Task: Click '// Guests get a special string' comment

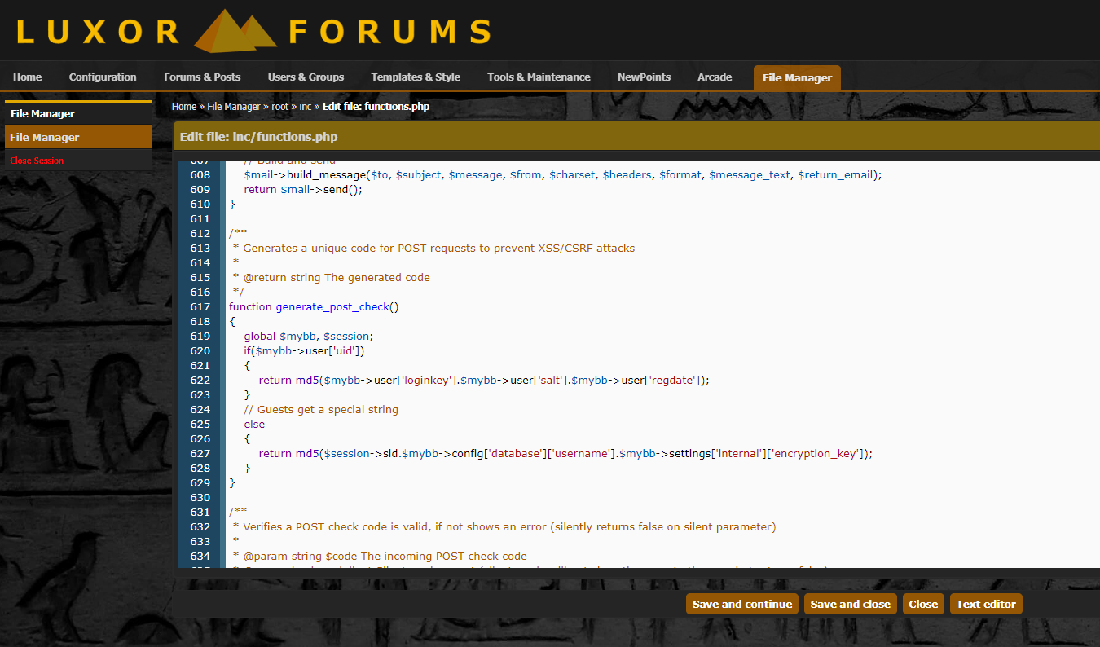Action: click(x=321, y=410)
